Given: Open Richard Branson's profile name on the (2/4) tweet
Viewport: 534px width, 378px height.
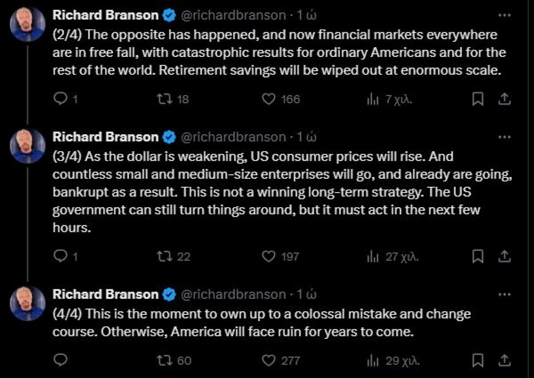Looking at the screenshot, I should pyautogui.click(x=106, y=15).
